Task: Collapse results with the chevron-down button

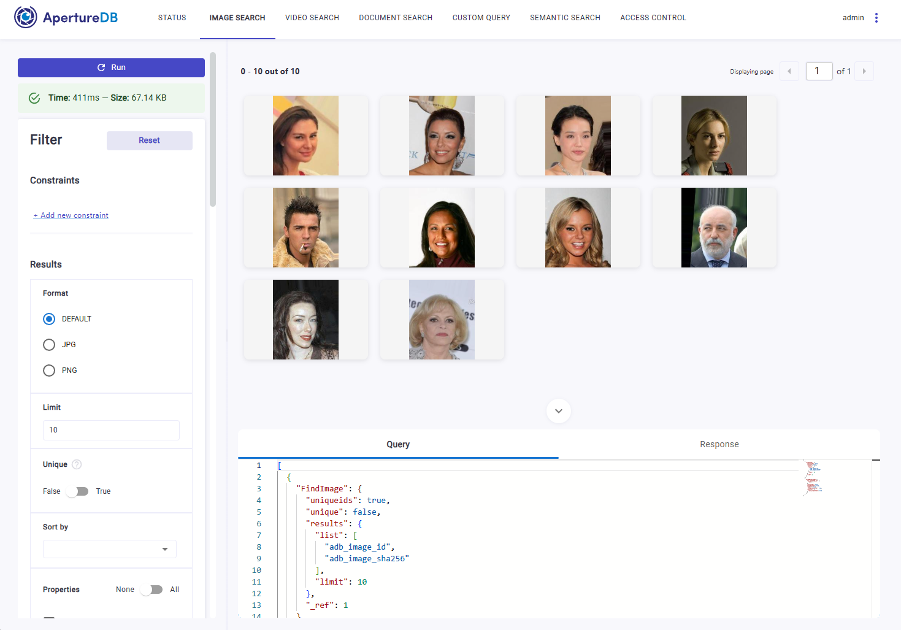Action: click(558, 411)
